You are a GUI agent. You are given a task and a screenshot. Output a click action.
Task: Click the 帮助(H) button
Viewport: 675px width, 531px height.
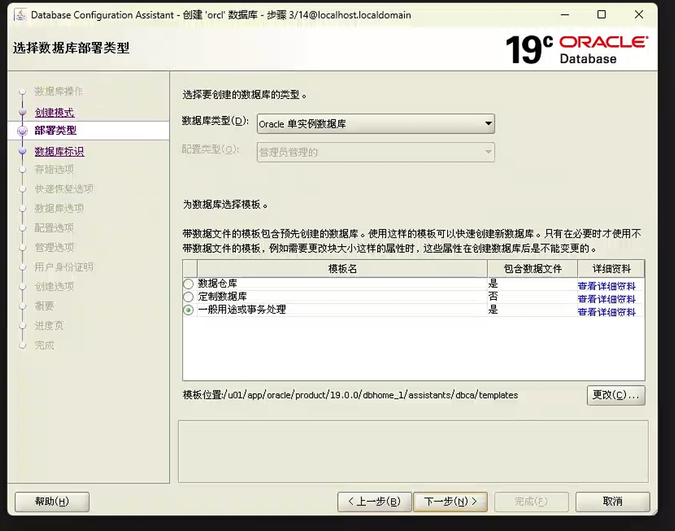[x=52, y=502]
